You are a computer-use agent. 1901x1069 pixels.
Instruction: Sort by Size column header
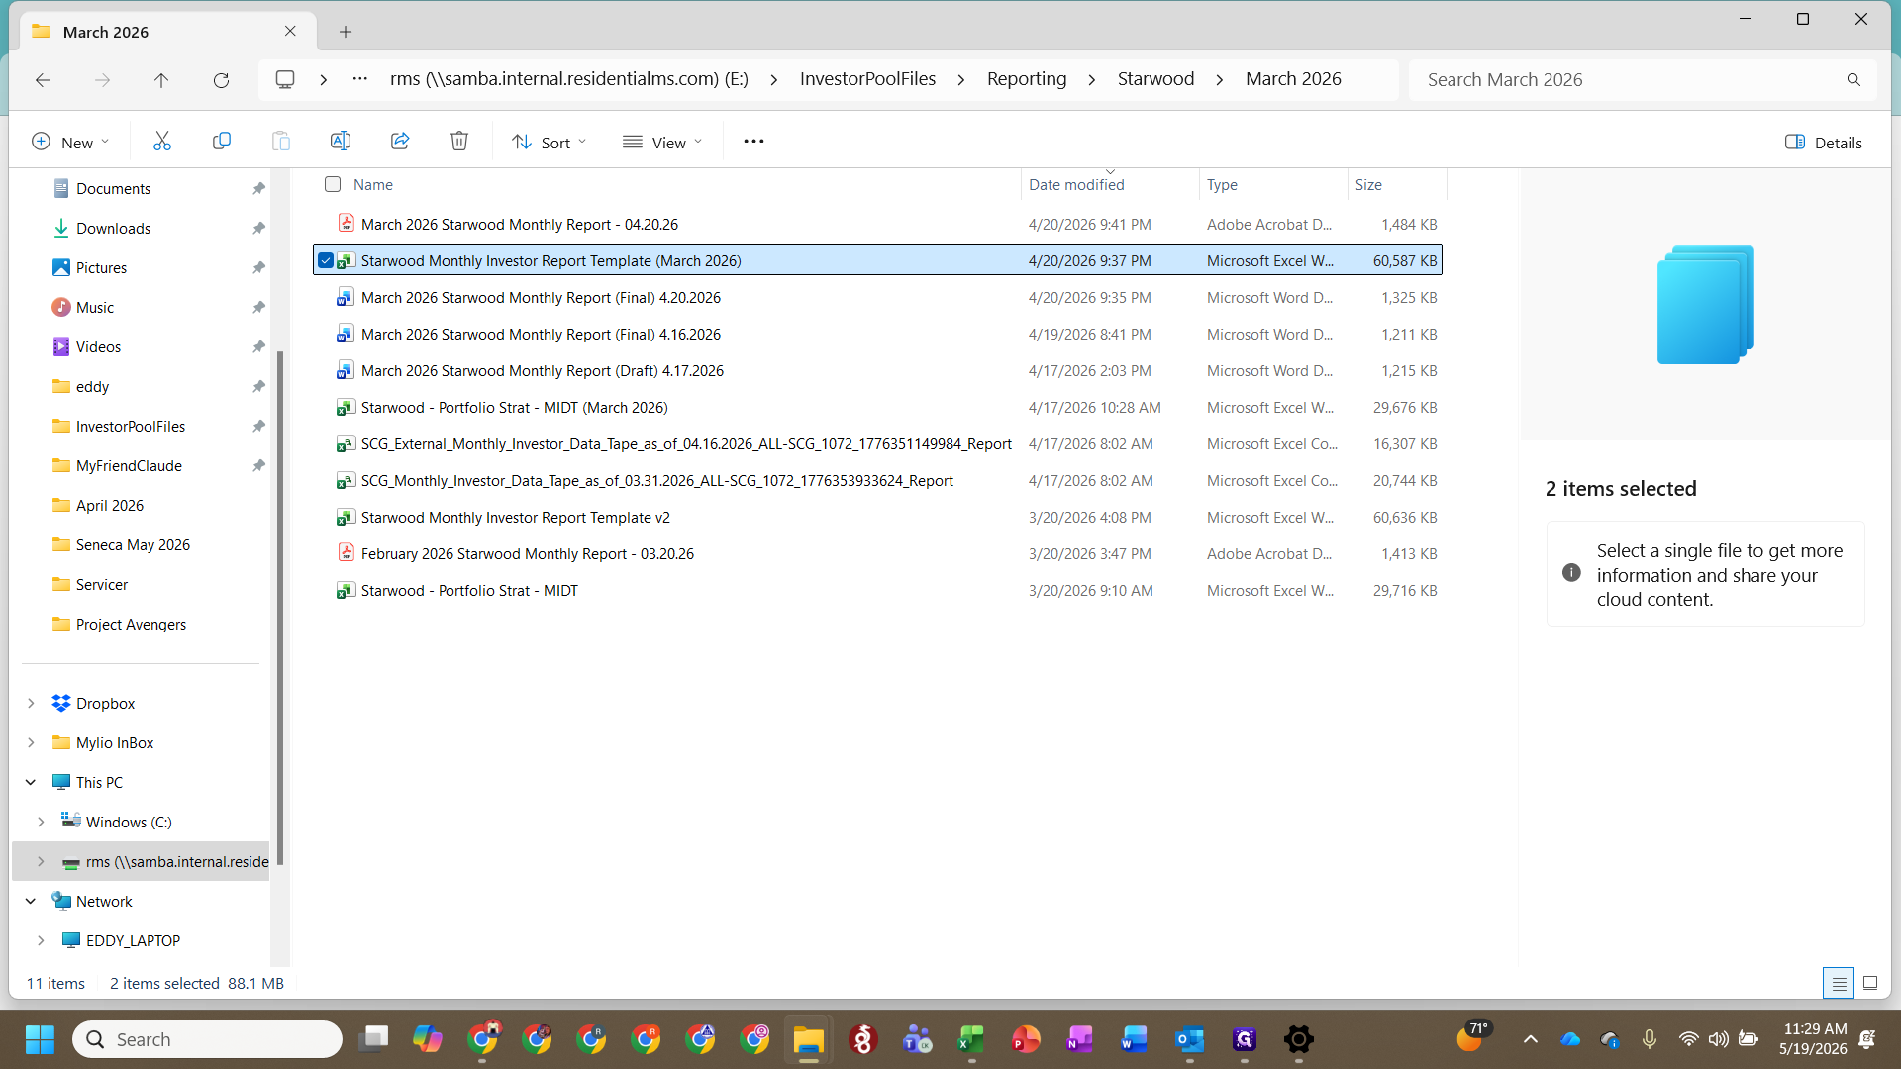coord(1368,184)
